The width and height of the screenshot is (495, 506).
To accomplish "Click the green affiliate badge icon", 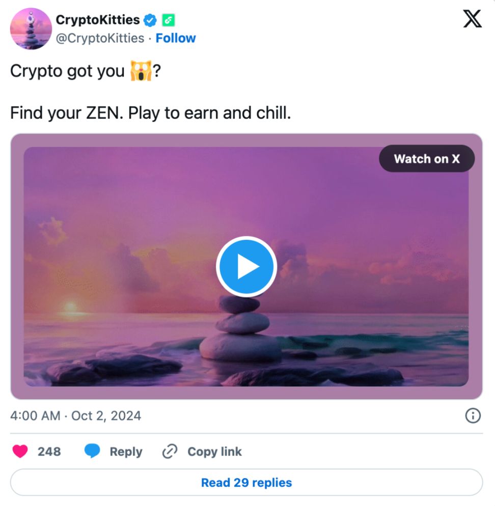I will (169, 20).
